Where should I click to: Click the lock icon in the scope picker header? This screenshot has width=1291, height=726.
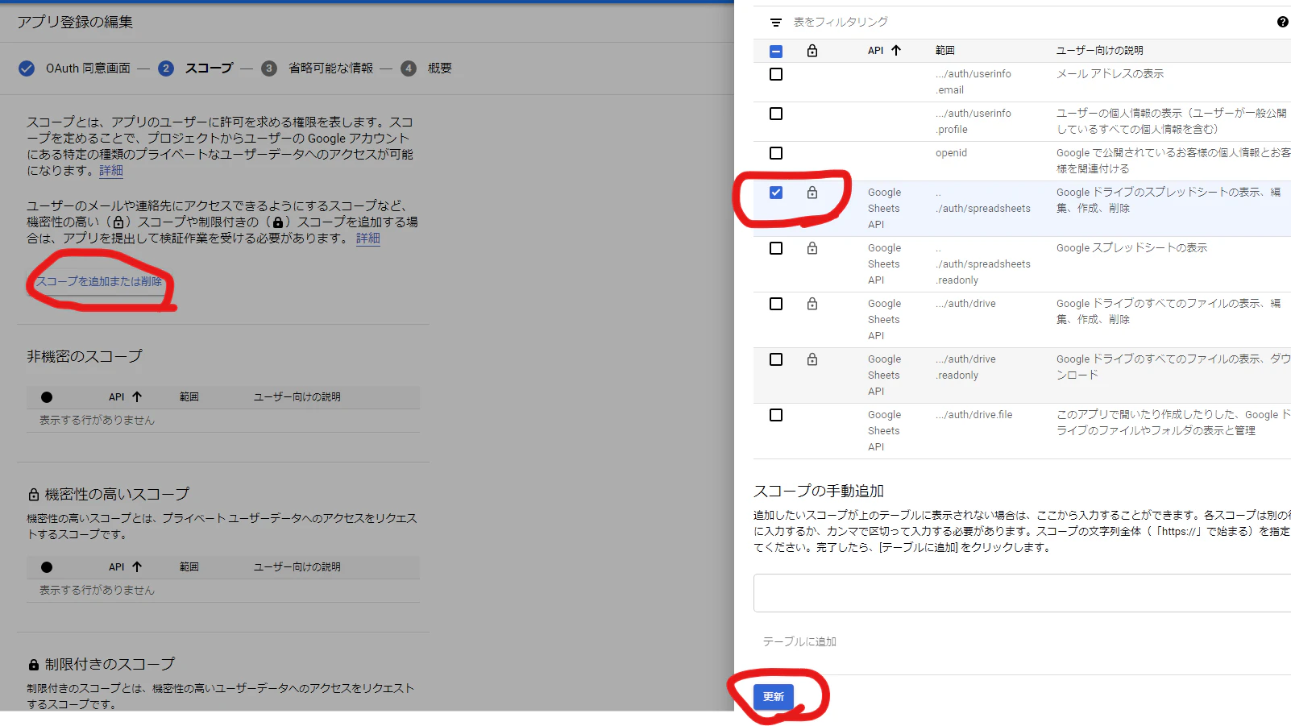tap(812, 51)
